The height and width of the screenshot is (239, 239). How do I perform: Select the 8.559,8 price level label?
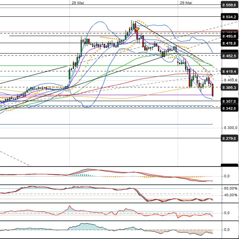pyautogui.click(x=229, y=5)
